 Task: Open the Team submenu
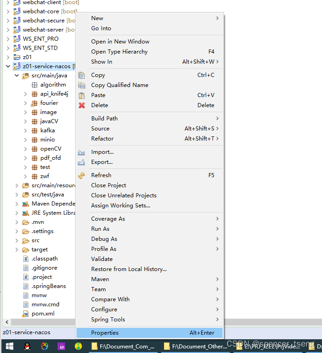point(149,289)
